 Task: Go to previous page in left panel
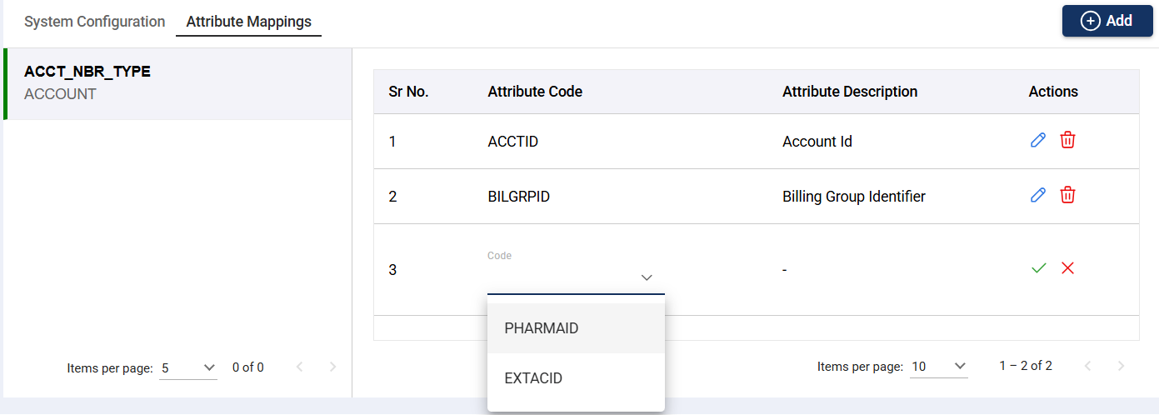pyautogui.click(x=299, y=367)
